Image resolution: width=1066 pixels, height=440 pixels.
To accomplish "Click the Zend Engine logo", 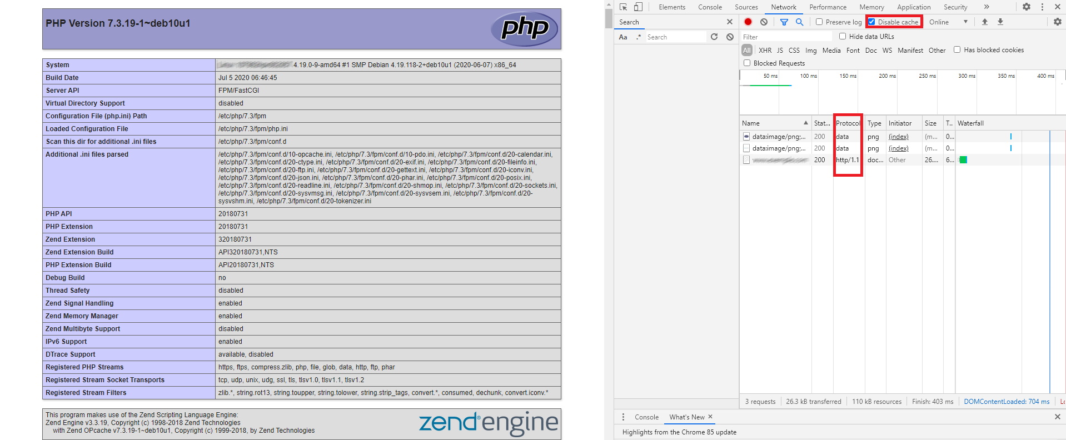I will pos(489,423).
